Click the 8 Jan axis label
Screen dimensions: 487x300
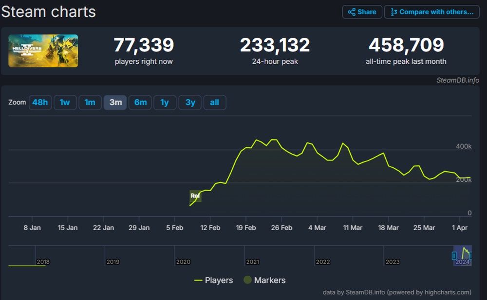coord(32,228)
